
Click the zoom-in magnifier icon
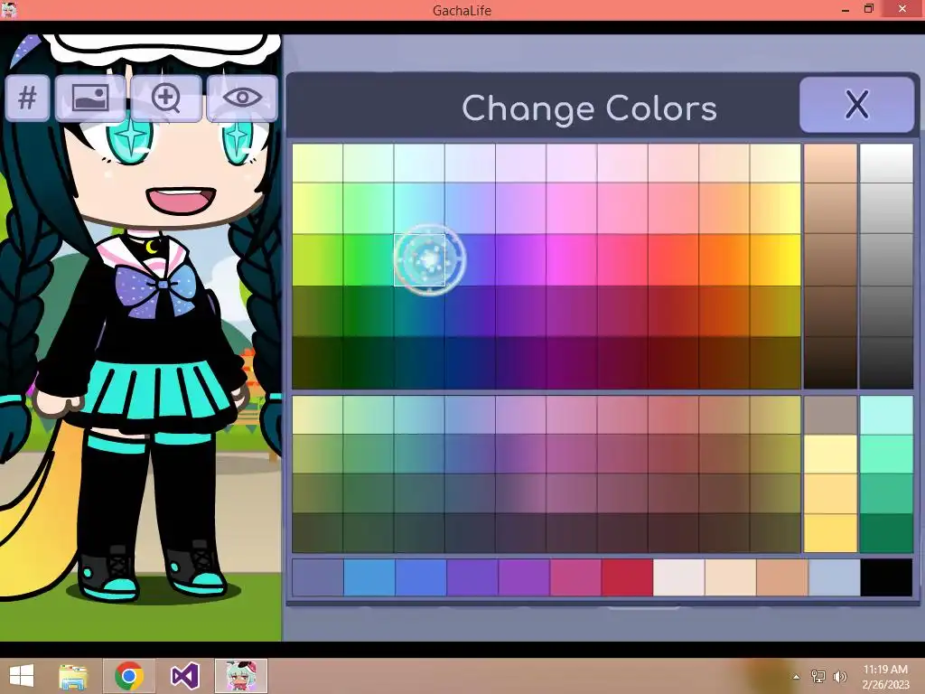166,98
